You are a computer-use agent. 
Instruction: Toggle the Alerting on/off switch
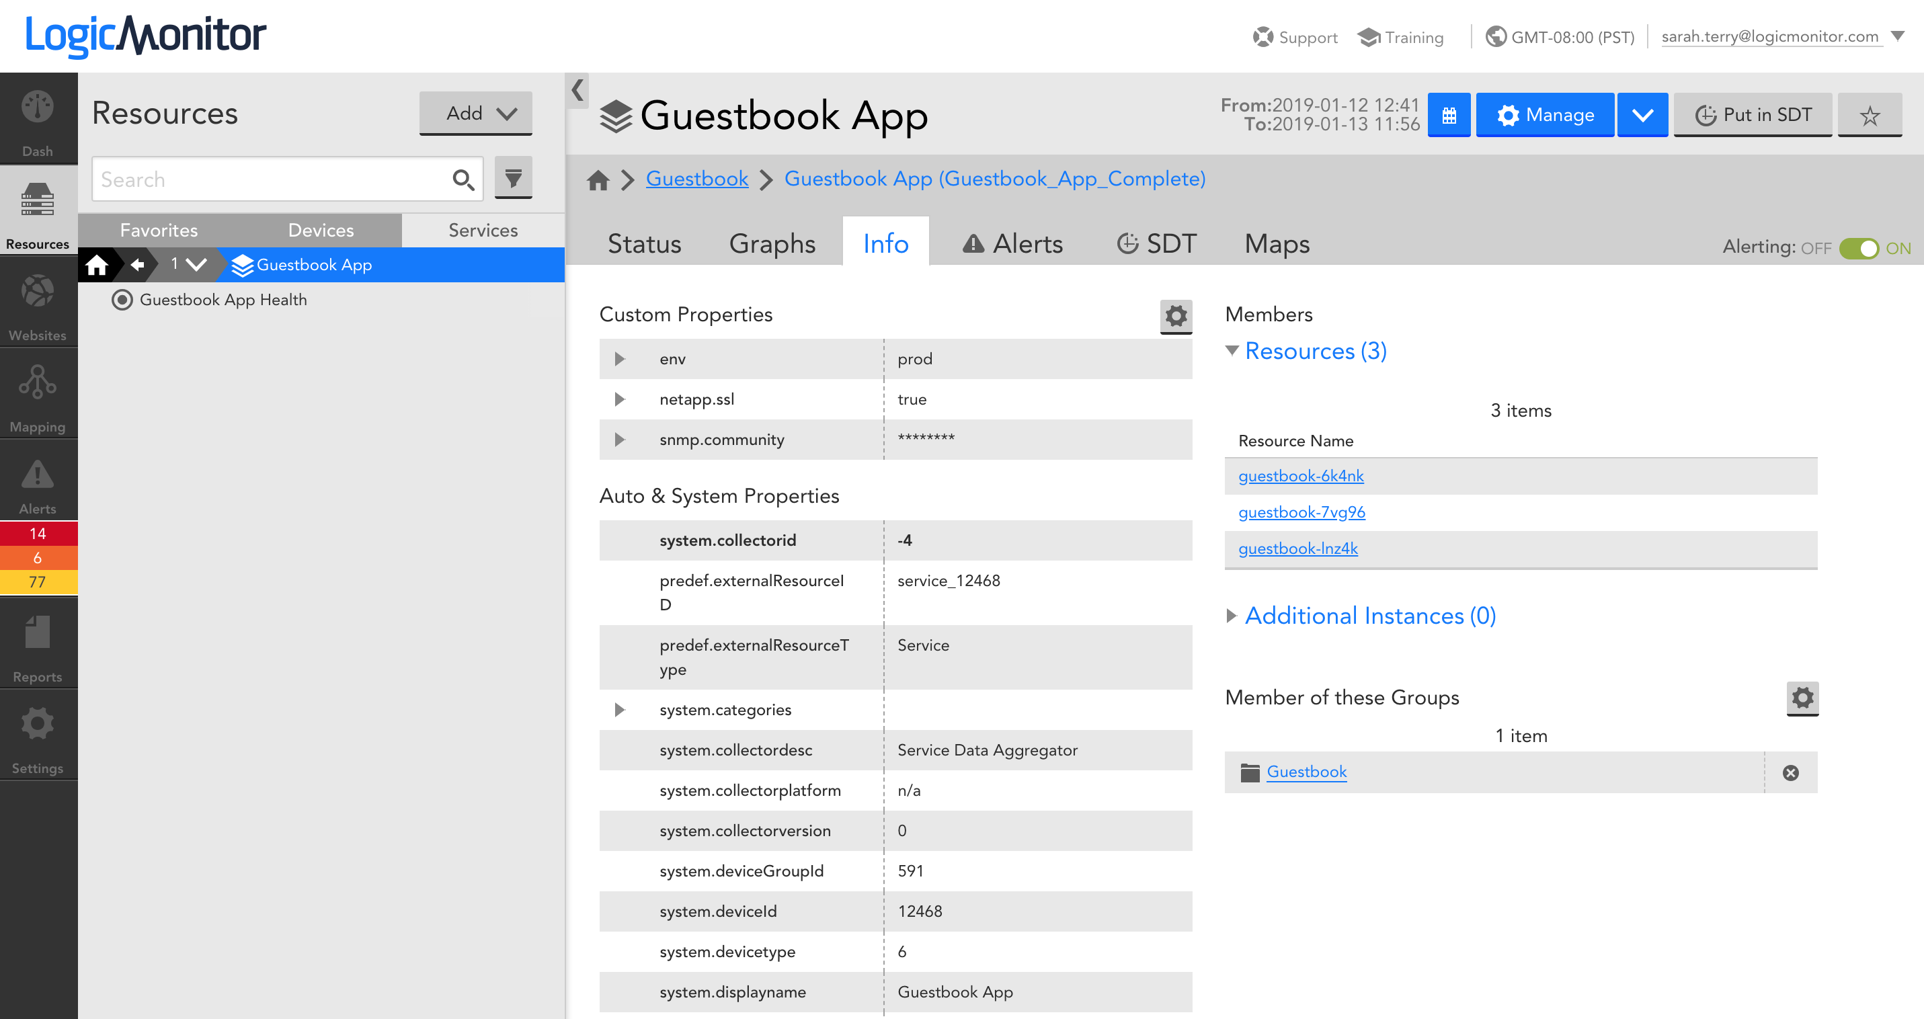1858,248
